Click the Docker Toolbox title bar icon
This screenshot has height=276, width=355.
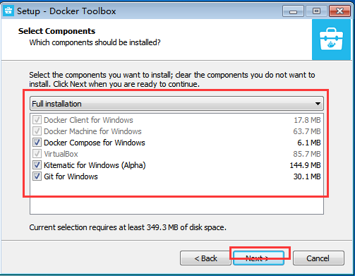click(x=8, y=11)
